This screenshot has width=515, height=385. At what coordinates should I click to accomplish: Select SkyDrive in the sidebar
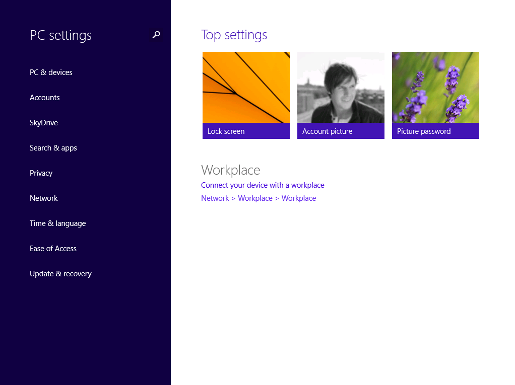(x=44, y=123)
